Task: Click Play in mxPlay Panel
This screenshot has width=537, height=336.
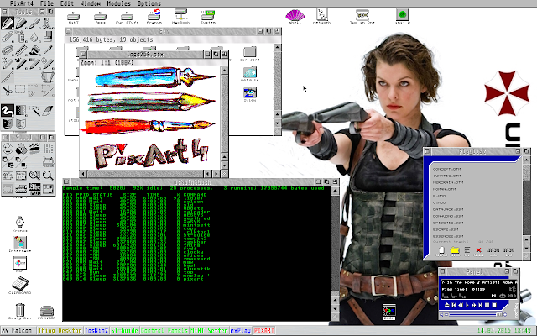Action: 467,305
